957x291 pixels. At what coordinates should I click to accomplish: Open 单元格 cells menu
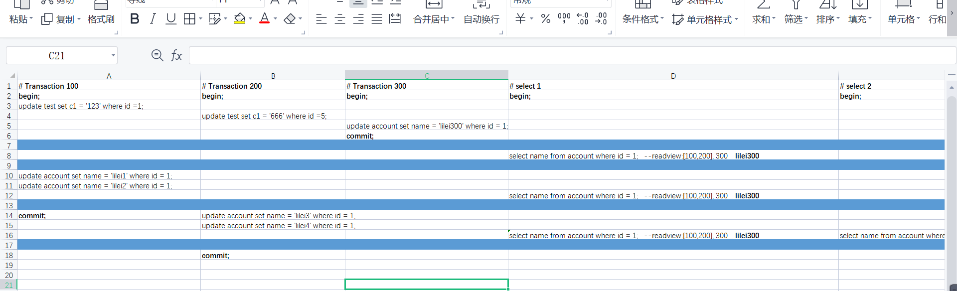pos(903,19)
